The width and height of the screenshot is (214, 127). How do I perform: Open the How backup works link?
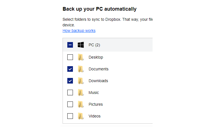pyautogui.click(x=79, y=31)
